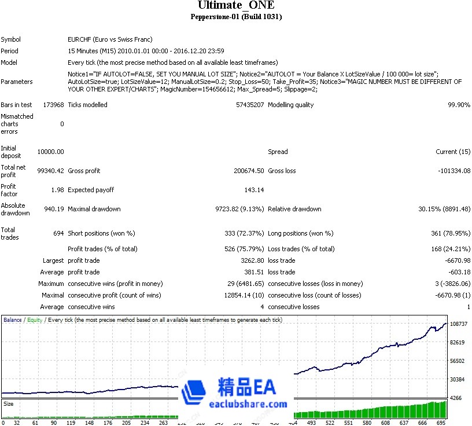Click chart y-axis value '108737'
472x426 pixels.
[459, 324]
